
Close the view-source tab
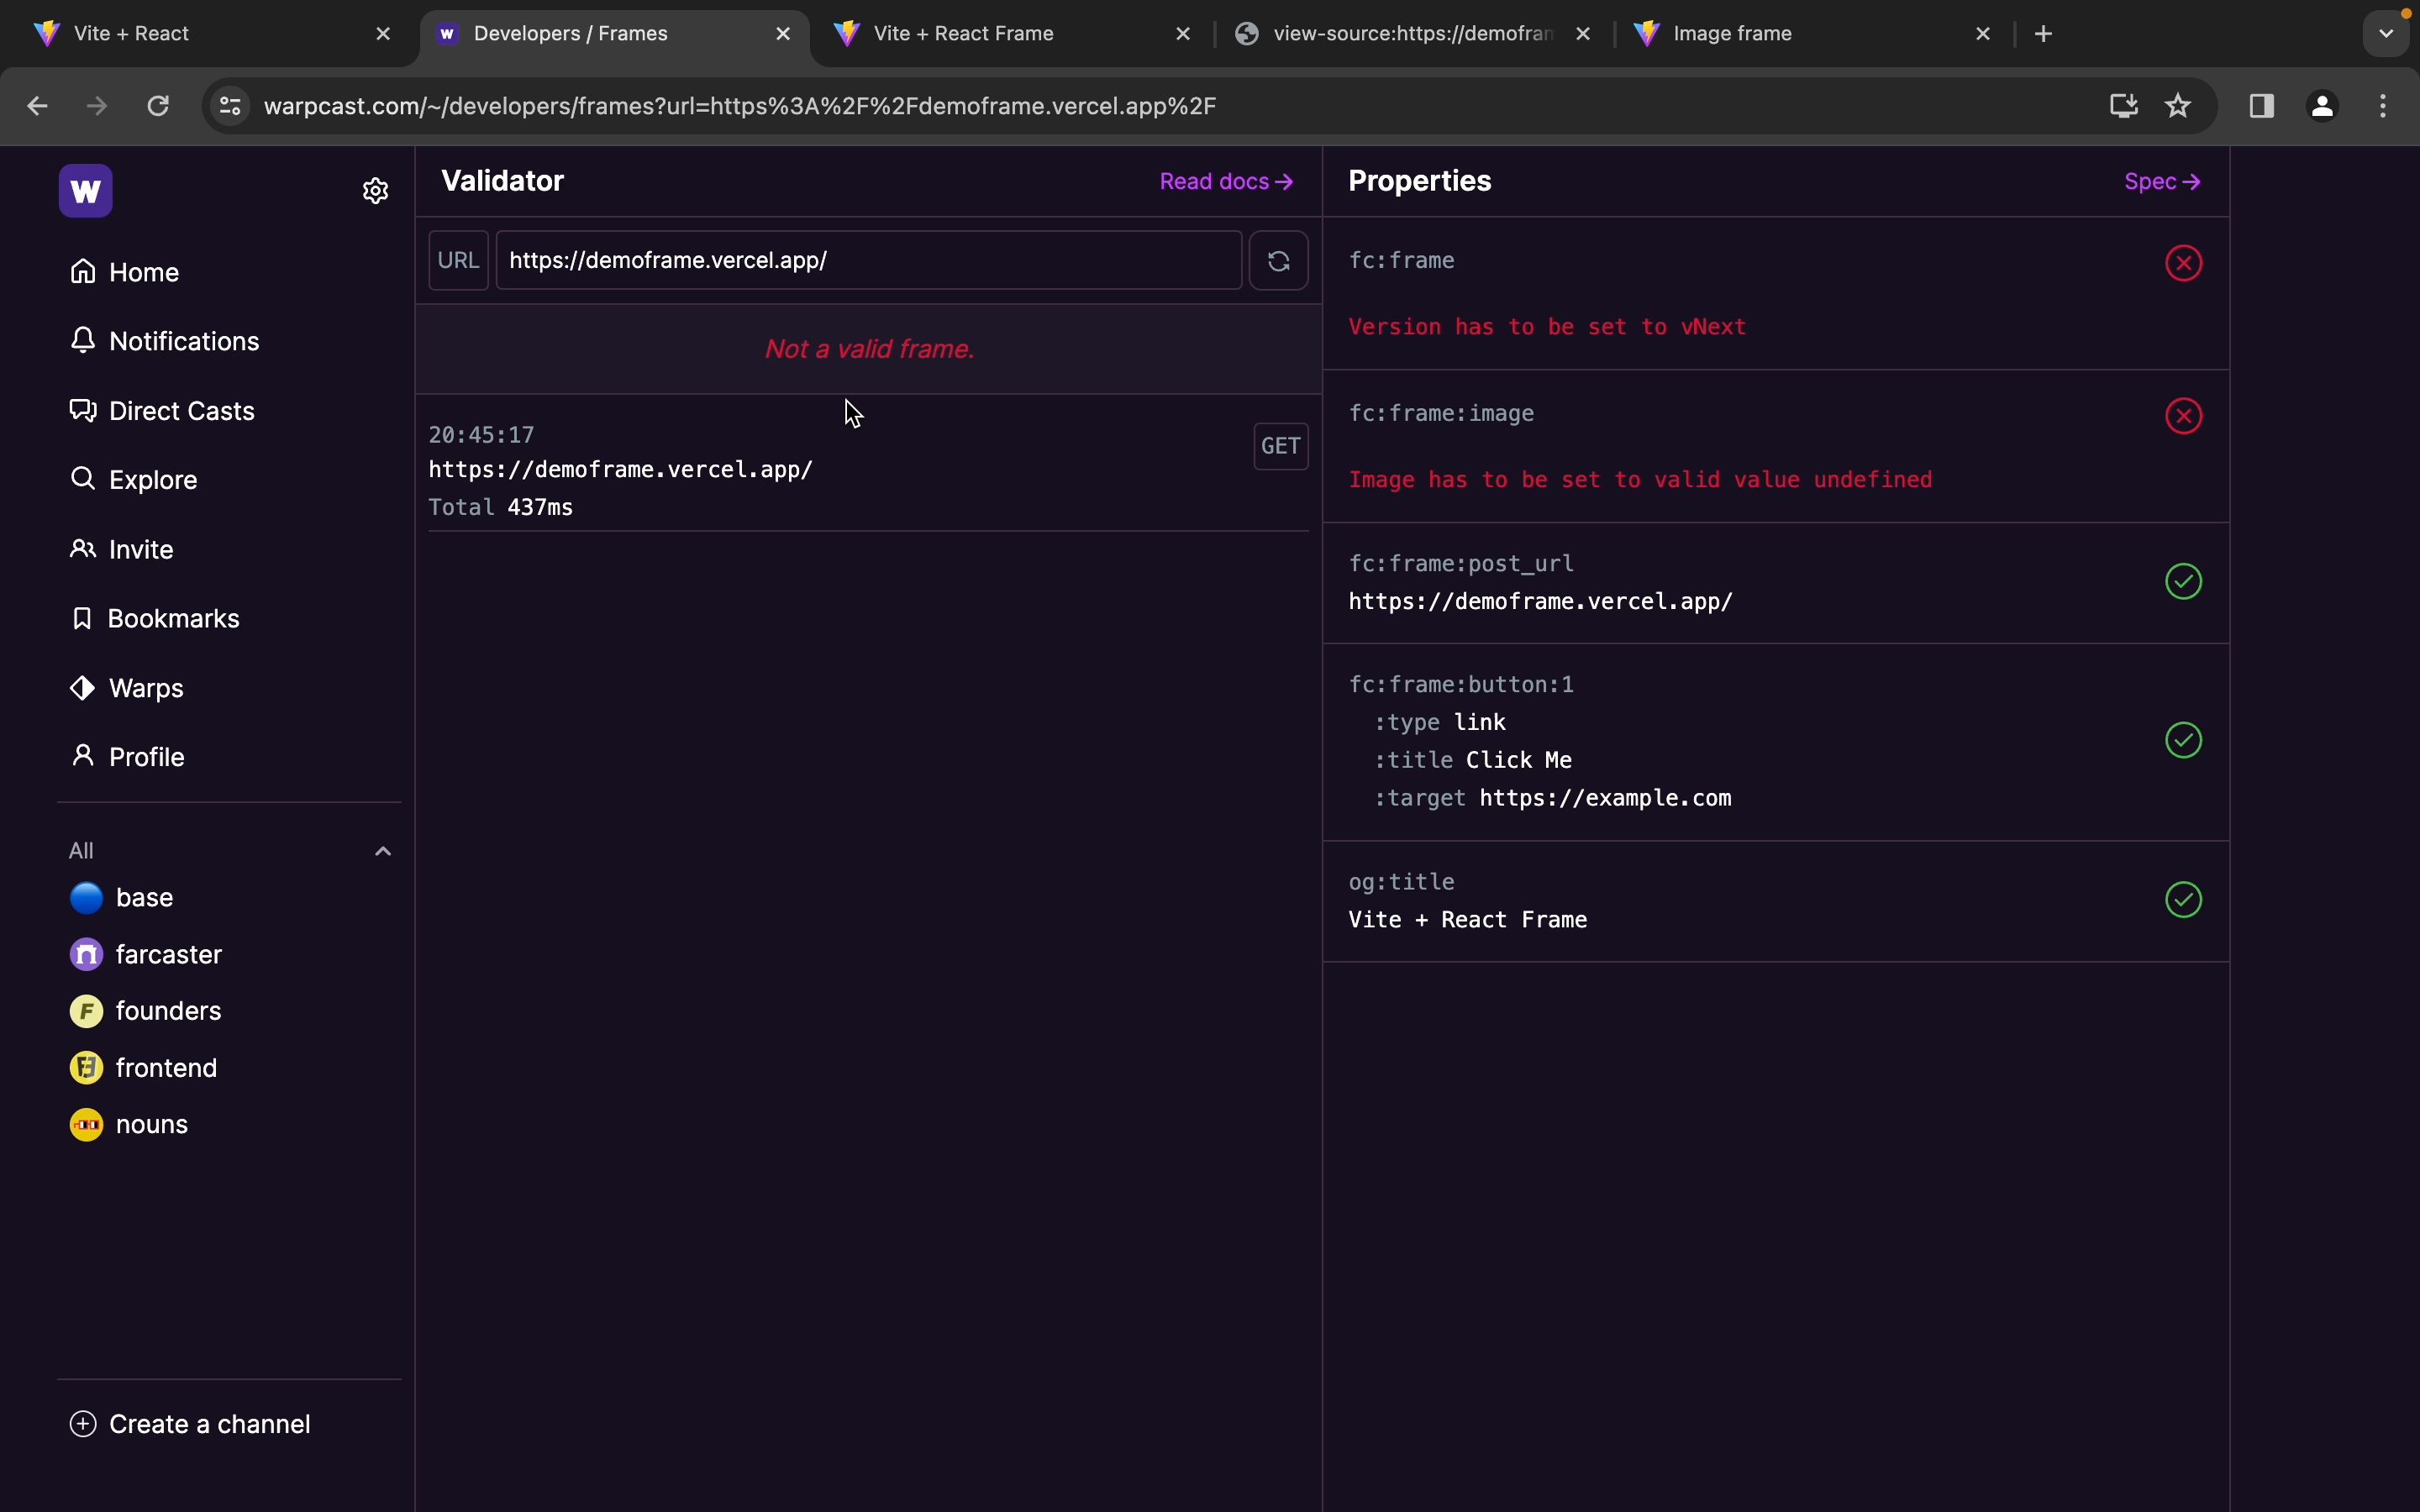pyautogui.click(x=1584, y=34)
